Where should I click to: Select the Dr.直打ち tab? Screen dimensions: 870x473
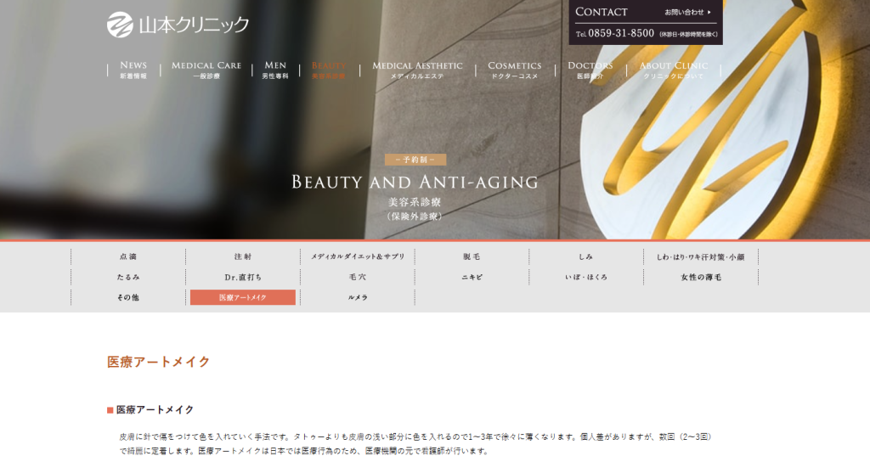[243, 277]
